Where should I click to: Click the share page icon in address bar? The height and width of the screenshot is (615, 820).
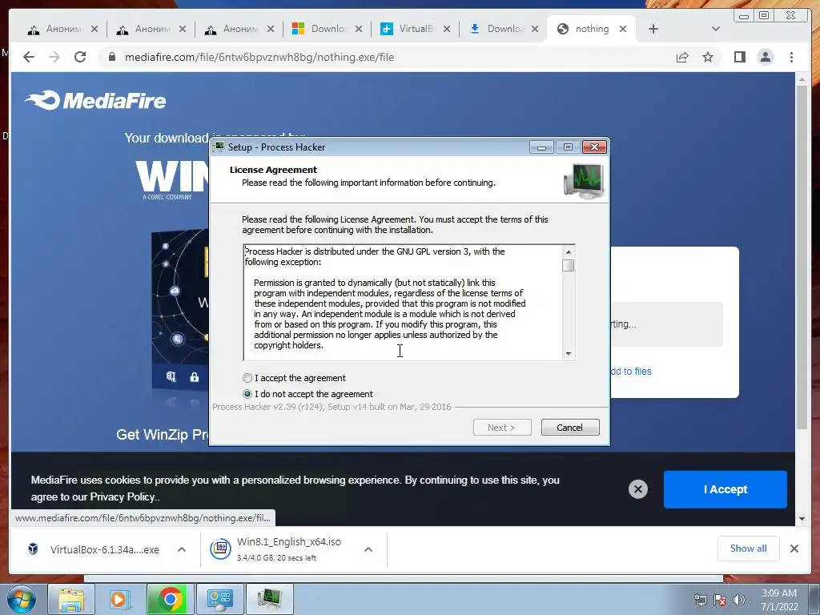click(682, 57)
